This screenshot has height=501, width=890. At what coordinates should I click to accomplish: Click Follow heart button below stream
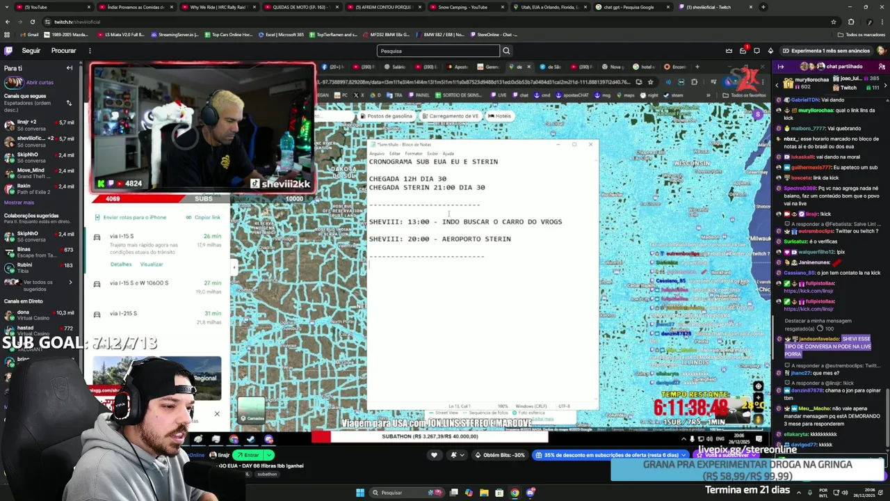[x=435, y=455]
